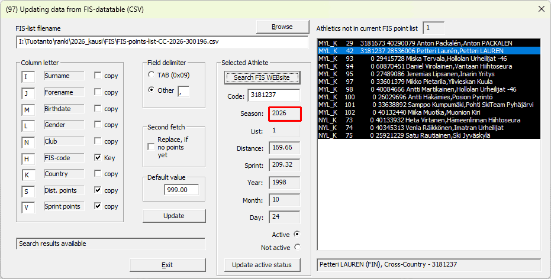Click the Exit button

pyautogui.click(x=167, y=265)
